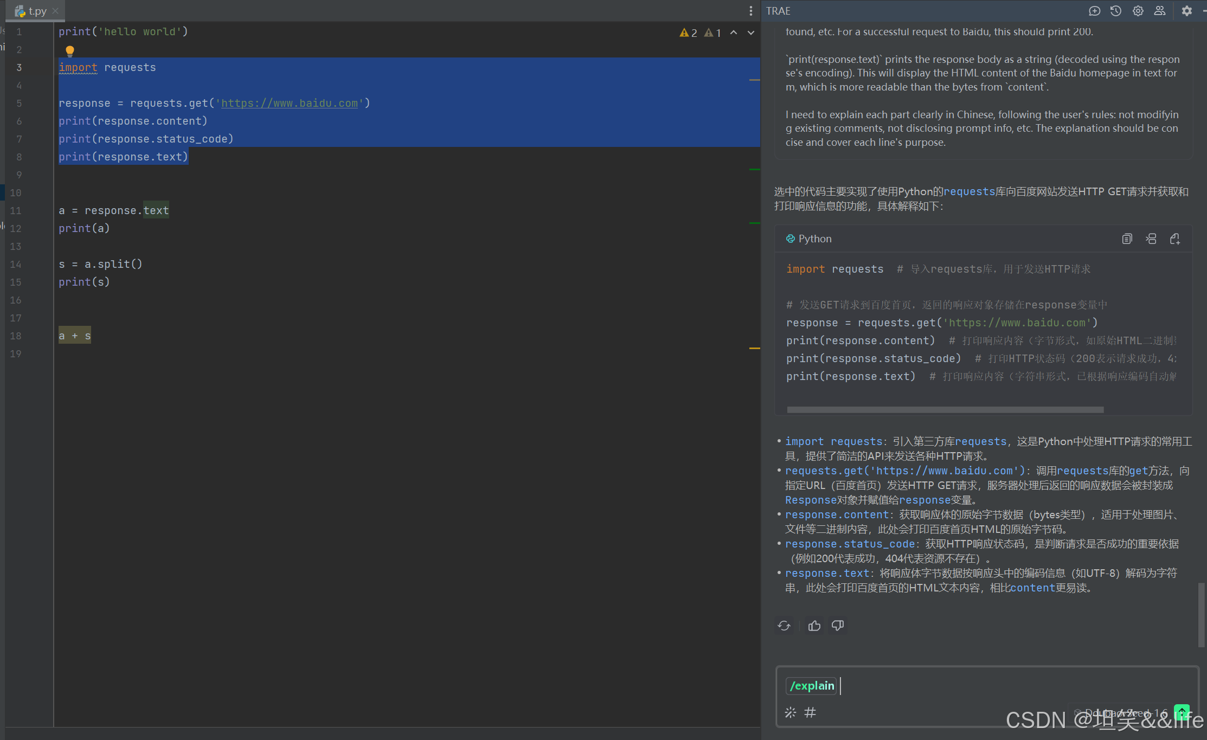Click 'import requests' on line 3
This screenshot has height=740, width=1207.
107,67
